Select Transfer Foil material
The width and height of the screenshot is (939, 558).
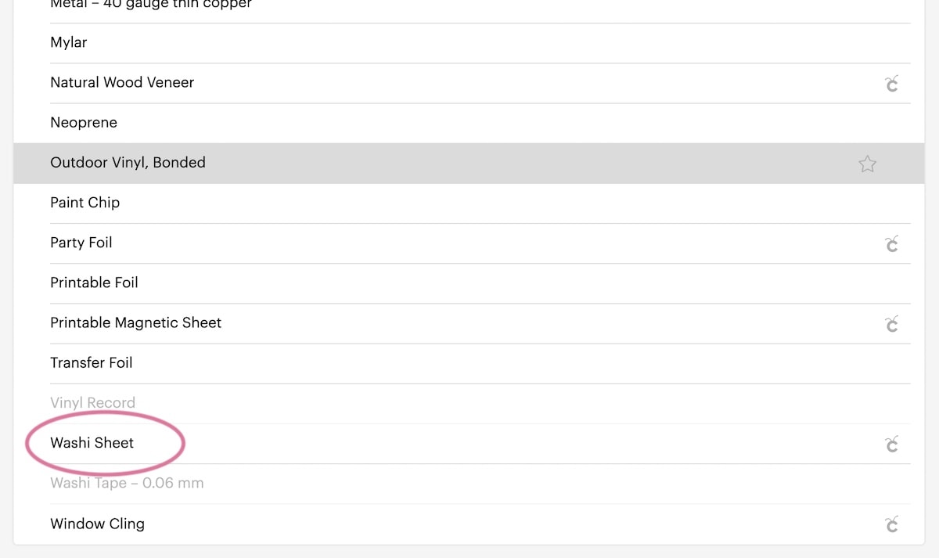pyautogui.click(x=462, y=363)
